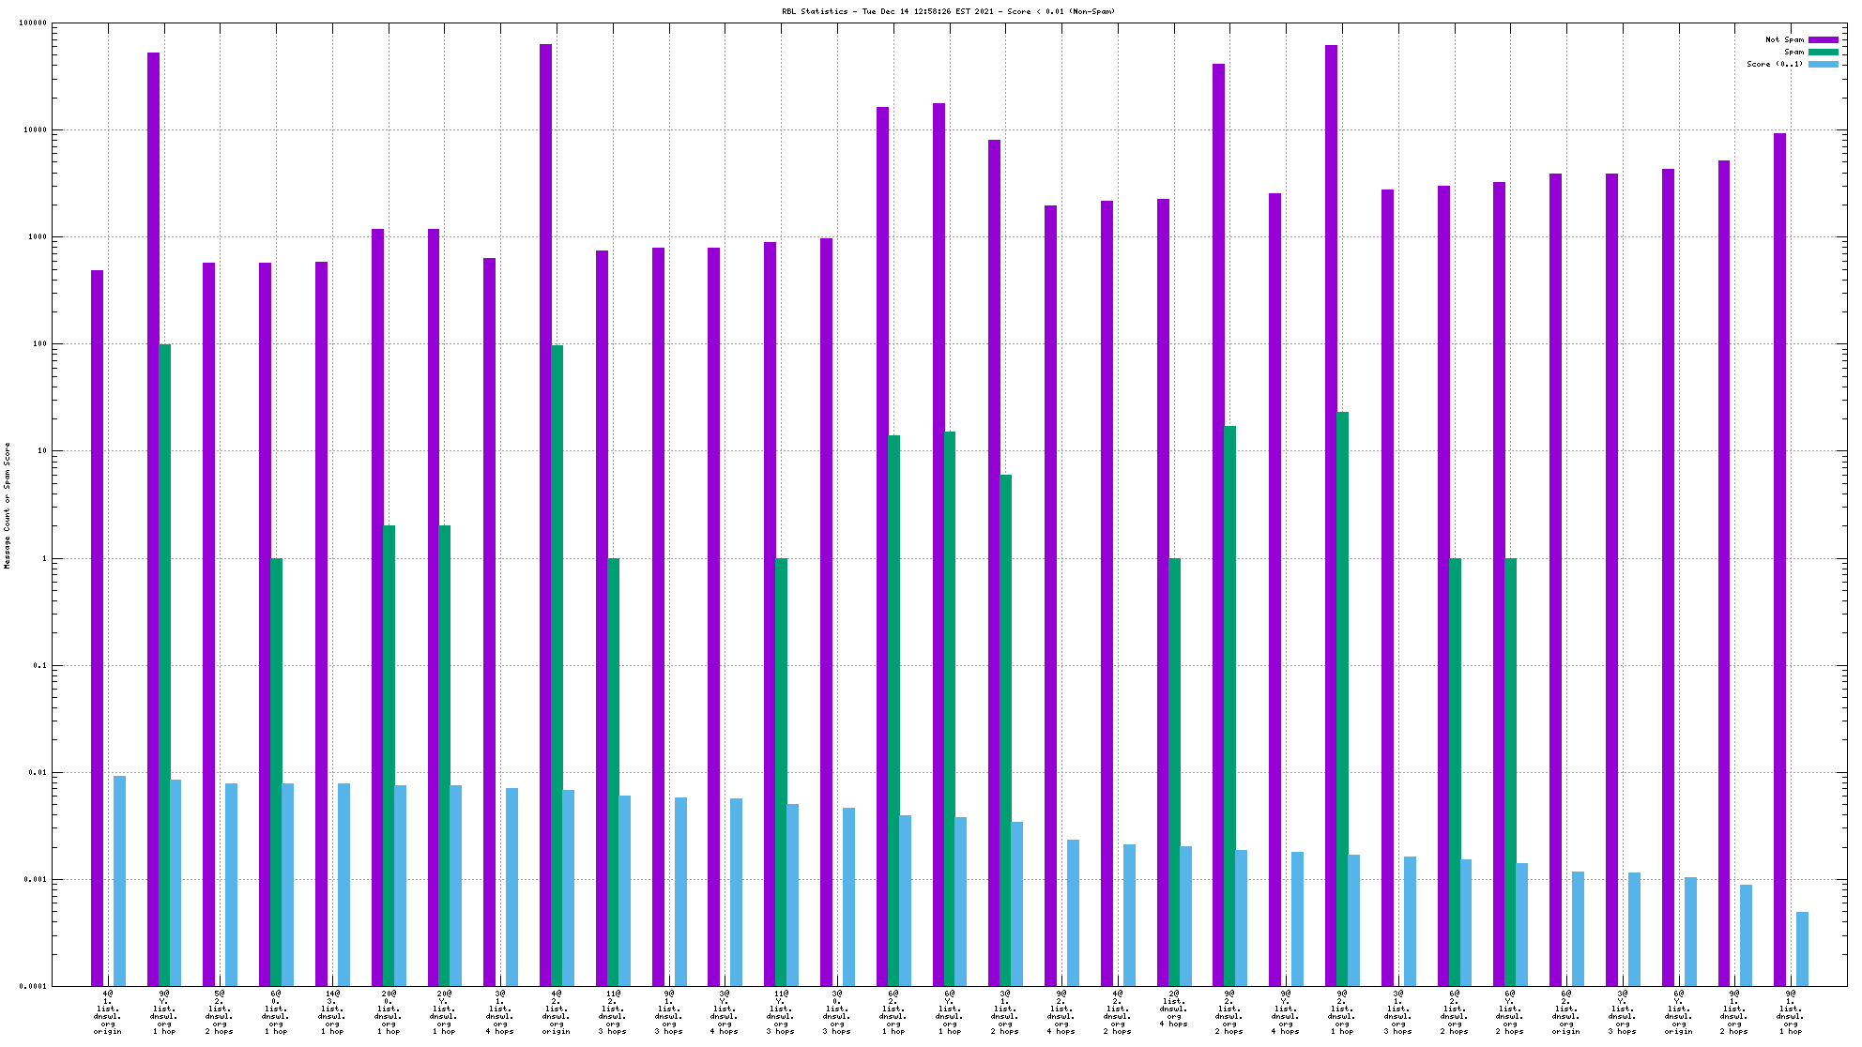1862x1047 pixels.
Task: Click the purple bar above '14@ 3.list.dnswl.org'
Action: [x=321, y=623]
